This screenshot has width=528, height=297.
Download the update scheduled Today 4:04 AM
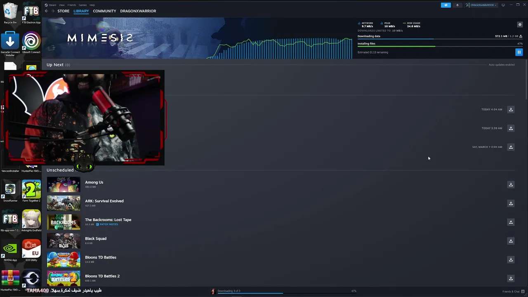tap(511, 109)
